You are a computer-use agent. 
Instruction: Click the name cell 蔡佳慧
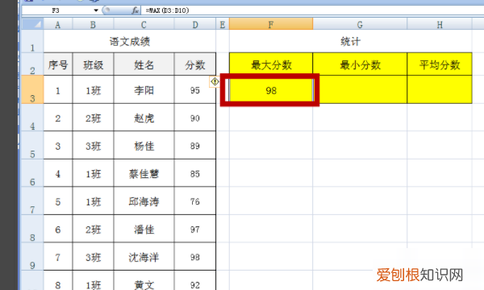click(144, 173)
